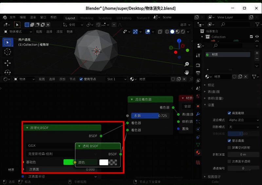
Task: Toggle Backface Culling checkbox
Action: click(x=229, y=113)
